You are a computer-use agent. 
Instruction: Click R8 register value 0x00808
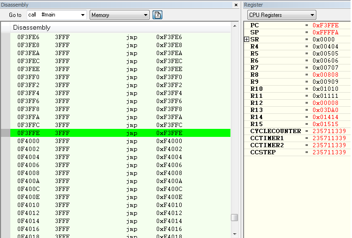point(326,75)
